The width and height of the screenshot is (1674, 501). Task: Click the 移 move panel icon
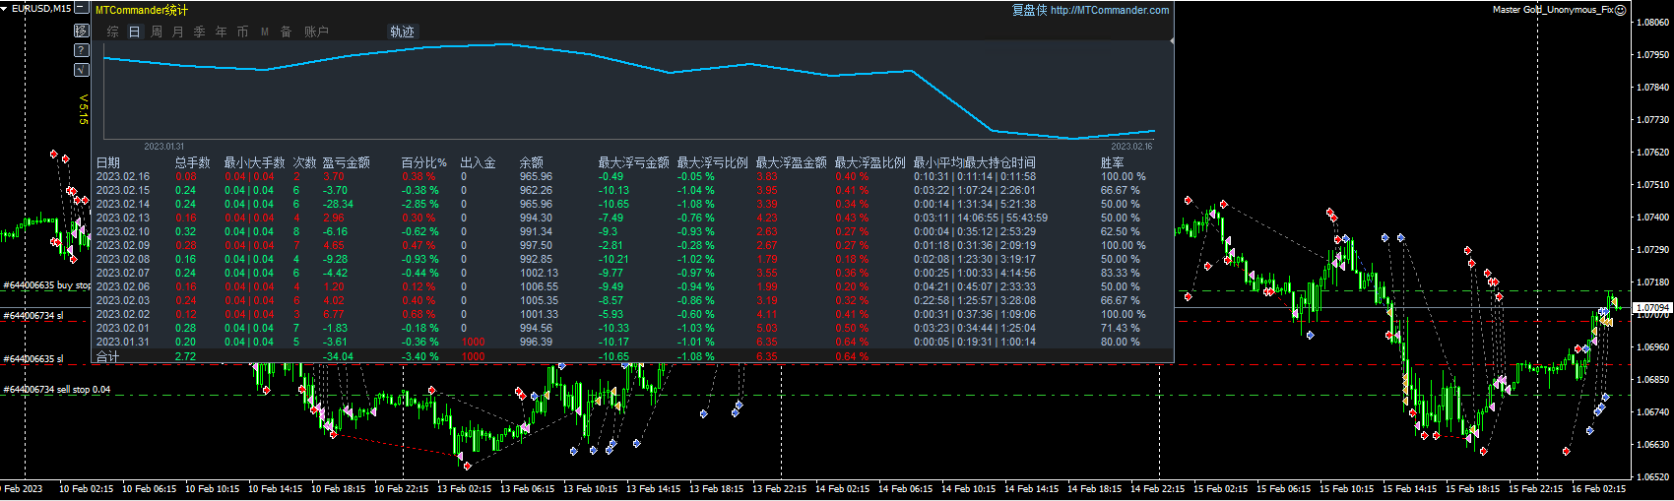[82, 31]
